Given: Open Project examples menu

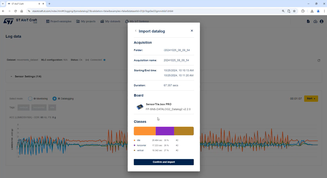Looking at the screenshot, I should tap(59, 21).
